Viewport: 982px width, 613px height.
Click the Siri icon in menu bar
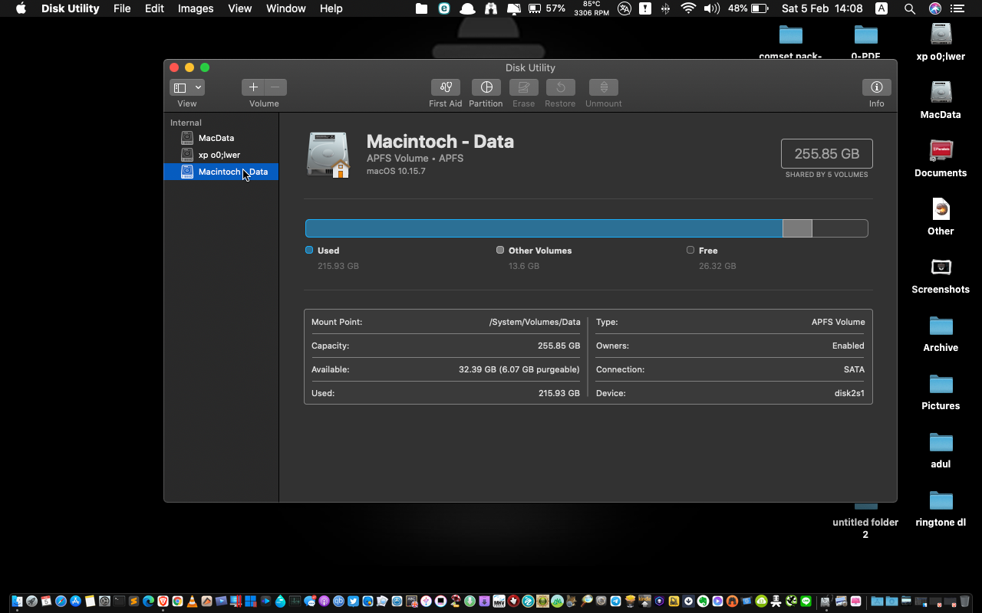pos(934,8)
